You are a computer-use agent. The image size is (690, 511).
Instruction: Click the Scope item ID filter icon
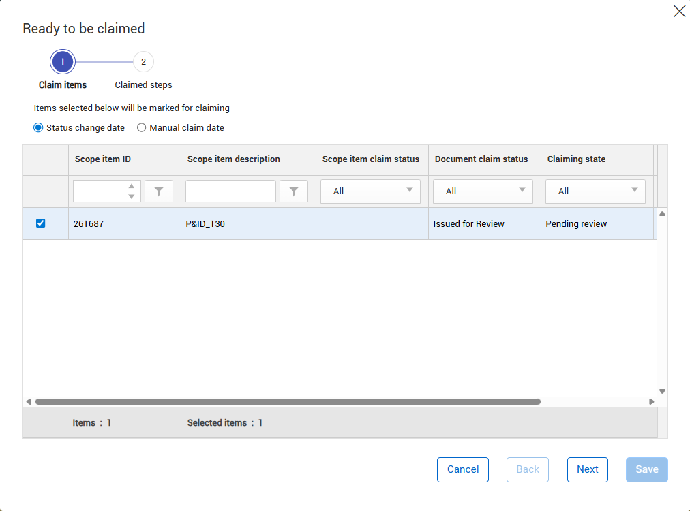click(159, 191)
